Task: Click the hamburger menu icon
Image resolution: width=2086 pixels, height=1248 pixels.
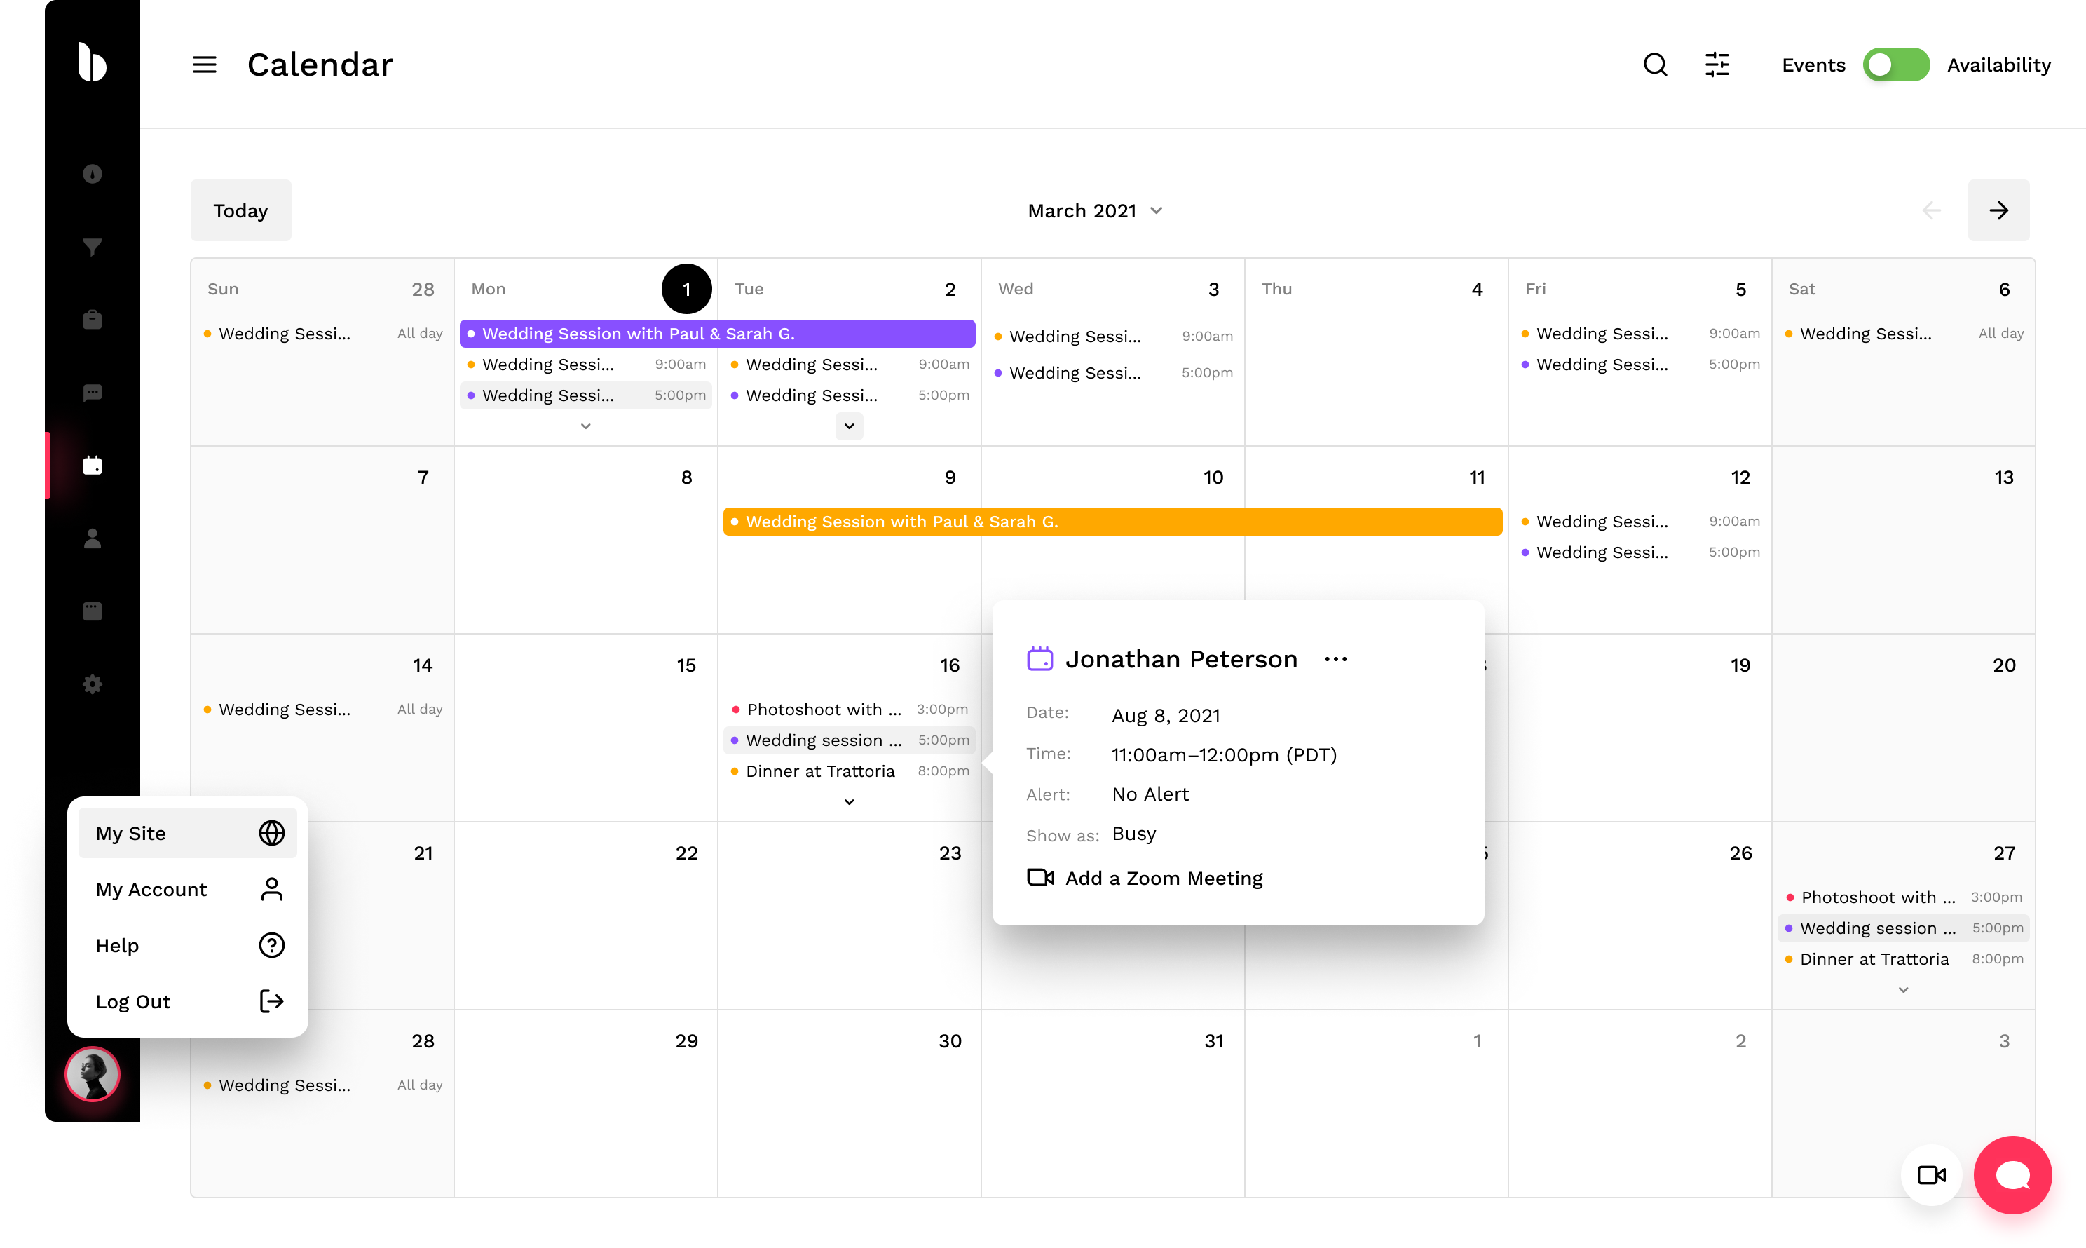Action: point(204,65)
